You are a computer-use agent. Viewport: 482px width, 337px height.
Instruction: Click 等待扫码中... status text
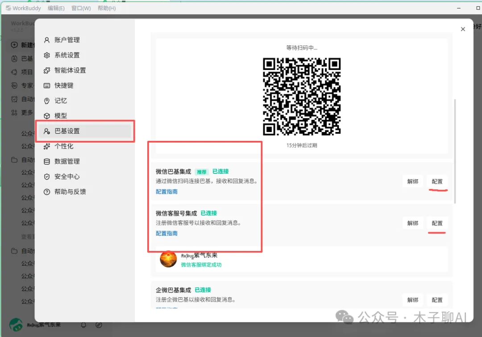pos(302,48)
